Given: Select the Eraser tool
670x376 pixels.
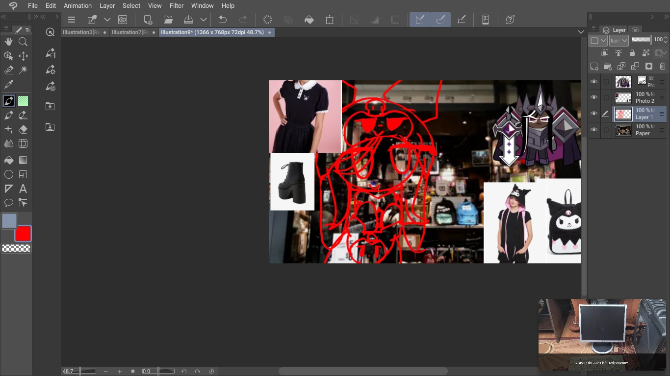Looking at the screenshot, I should click(23, 129).
